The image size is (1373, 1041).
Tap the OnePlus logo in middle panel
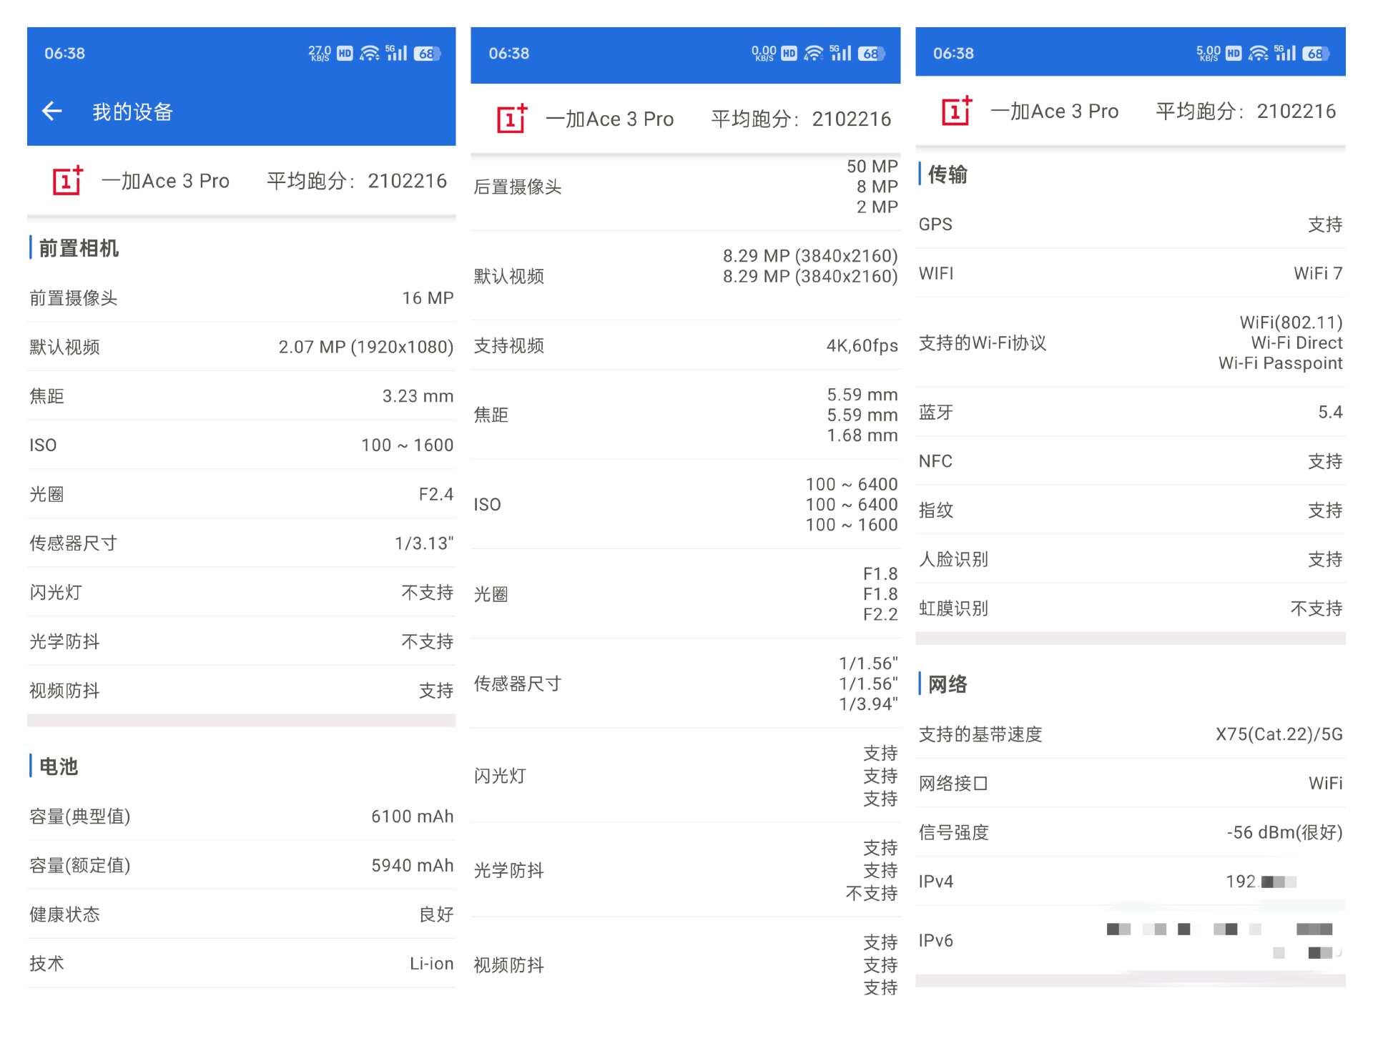(512, 119)
